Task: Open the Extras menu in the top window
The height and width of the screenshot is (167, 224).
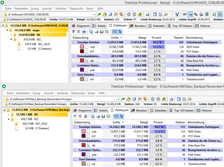Action: [x=90, y=9]
